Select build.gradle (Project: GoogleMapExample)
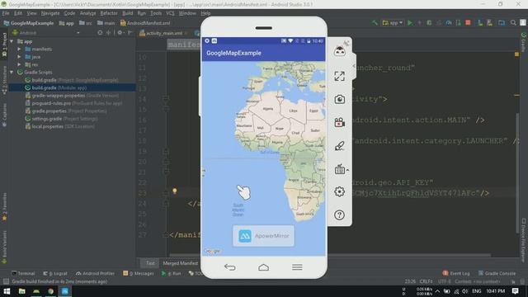The image size is (528, 297). 72,80
